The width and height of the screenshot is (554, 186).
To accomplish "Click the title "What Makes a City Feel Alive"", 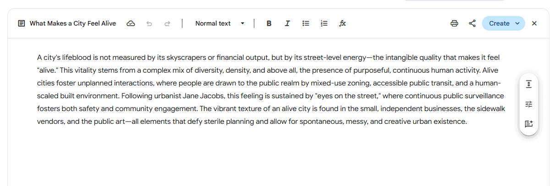I will (x=73, y=23).
